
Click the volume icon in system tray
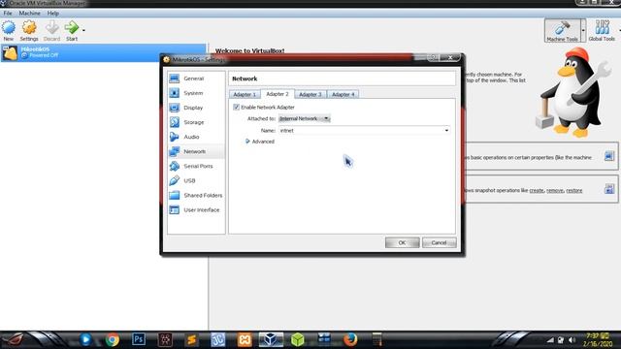tap(572, 340)
